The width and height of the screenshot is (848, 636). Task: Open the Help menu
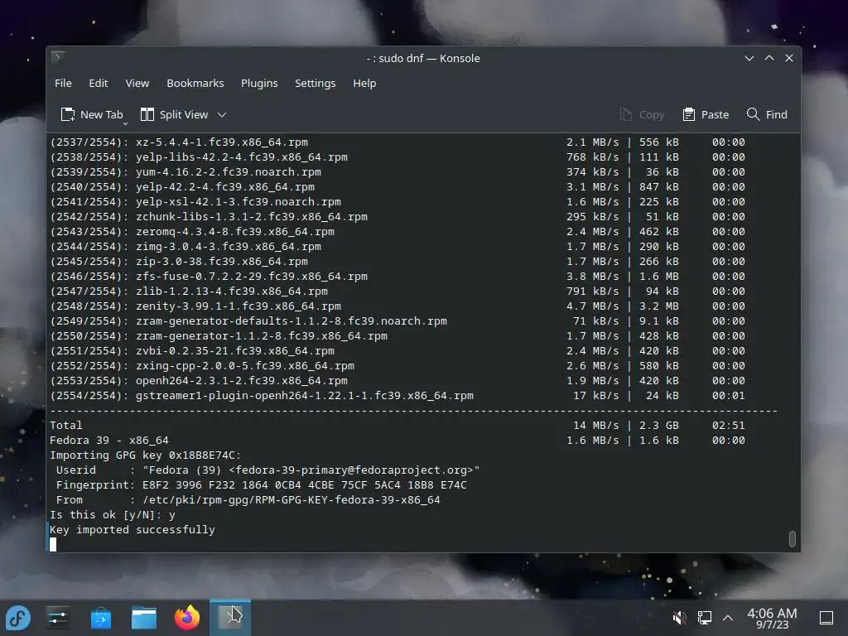coord(364,84)
